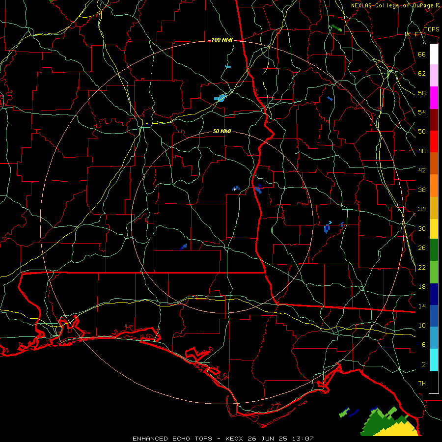Screen dimensions: 442x442
Task: Select the orange legend swatch near 38
Action: pyautogui.click(x=434, y=186)
